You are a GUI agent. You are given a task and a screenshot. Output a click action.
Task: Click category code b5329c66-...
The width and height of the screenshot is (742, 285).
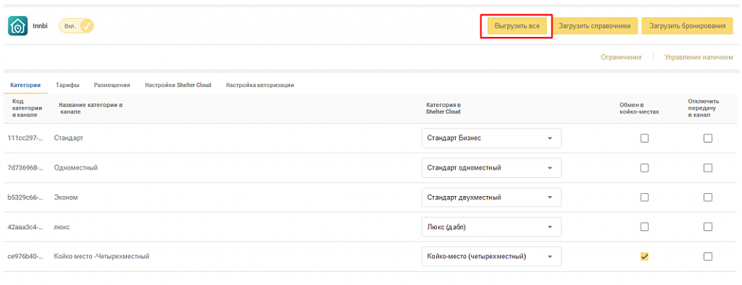coord(25,197)
